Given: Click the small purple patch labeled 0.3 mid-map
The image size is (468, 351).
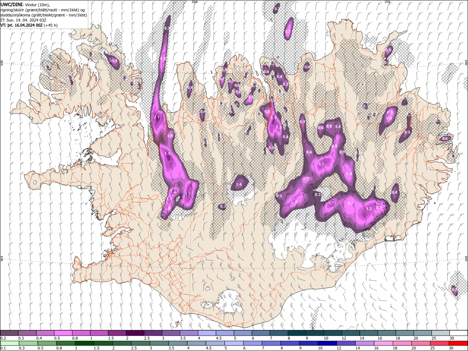Looking at the screenshot, I should tap(223, 207).
